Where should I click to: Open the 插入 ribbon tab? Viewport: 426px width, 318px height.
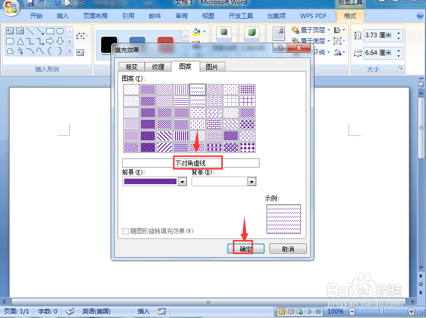62,16
